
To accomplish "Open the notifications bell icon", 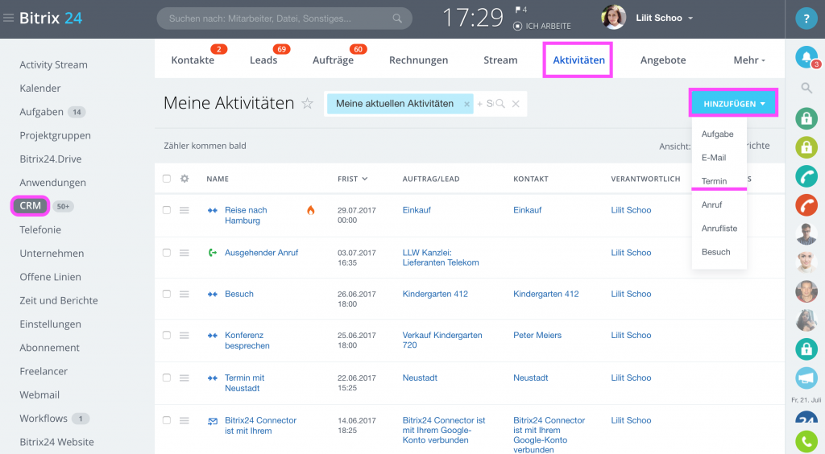I will point(806,56).
